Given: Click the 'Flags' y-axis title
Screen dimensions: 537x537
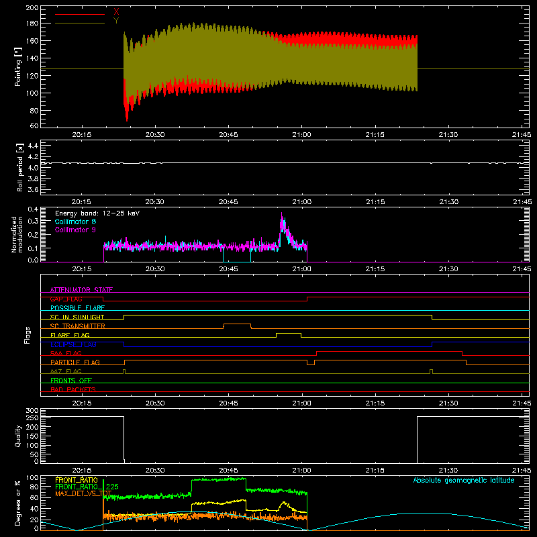Looking at the screenshot, I should (x=28, y=335).
